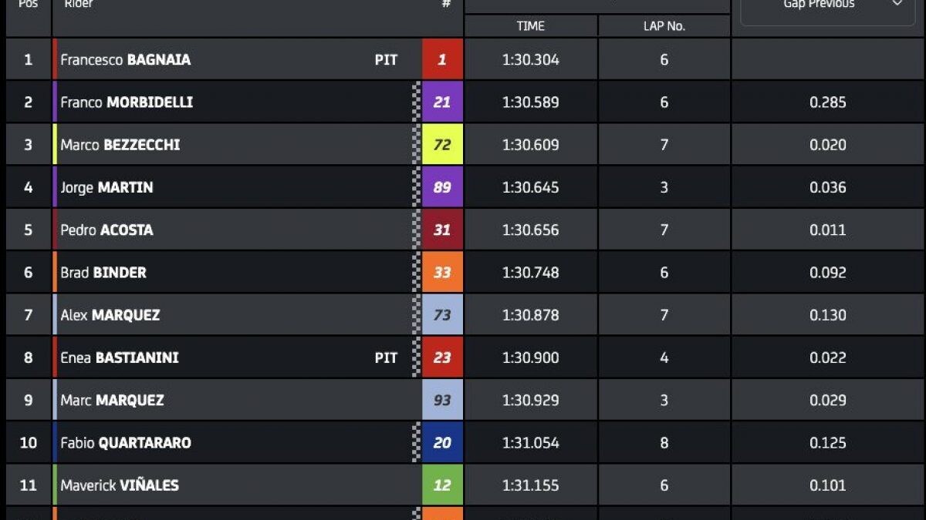Click Quartararo's blue number 20 badge
The height and width of the screenshot is (520, 926).
click(x=442, y=443)
